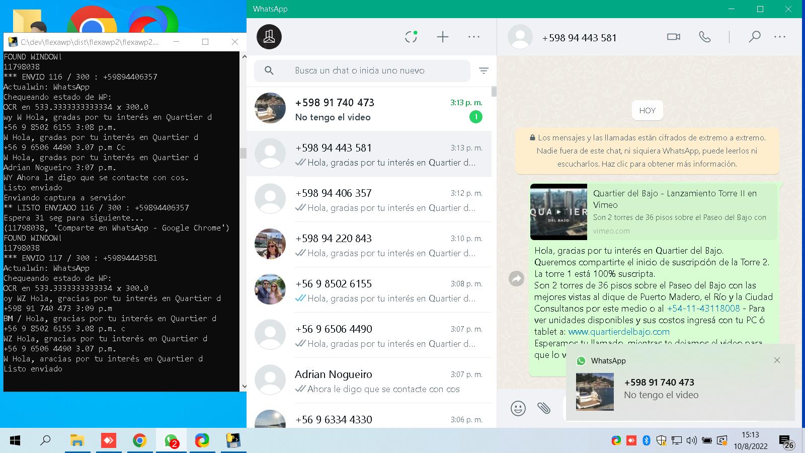Viewport: 805px width, 453px height.
Task: Click the profile photo of +56 9 8502 6155
Action: 270,289
